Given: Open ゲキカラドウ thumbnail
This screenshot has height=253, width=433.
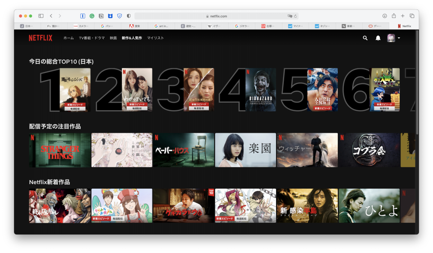Looking at the screenshot, I should [184, 206].
